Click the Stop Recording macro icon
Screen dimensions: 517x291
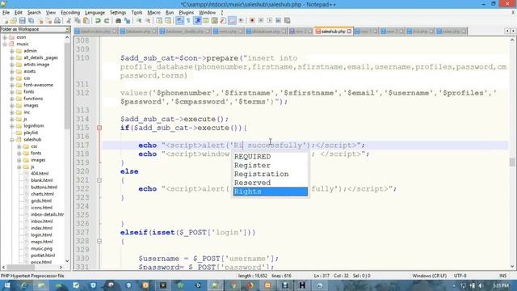[261, 21]
